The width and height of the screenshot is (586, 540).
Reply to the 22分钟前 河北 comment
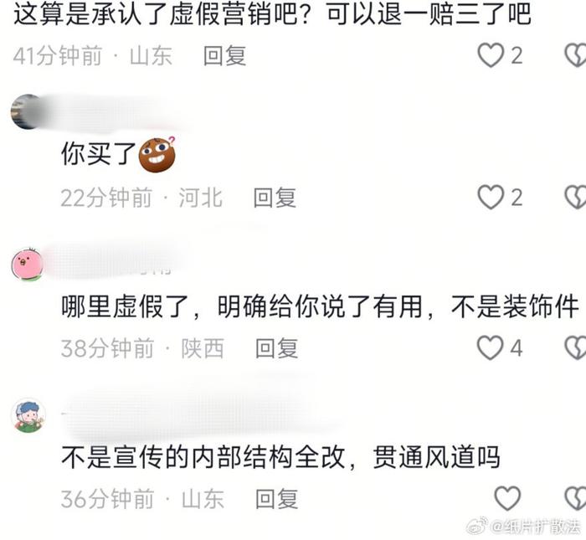275,198
